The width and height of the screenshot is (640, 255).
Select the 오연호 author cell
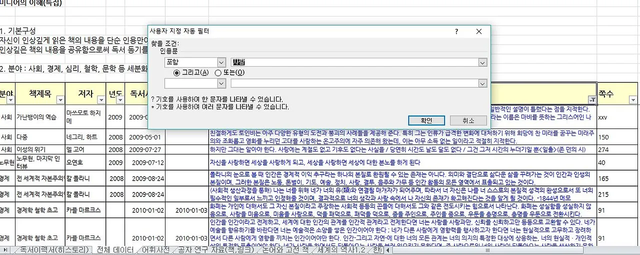coord(85,162)
